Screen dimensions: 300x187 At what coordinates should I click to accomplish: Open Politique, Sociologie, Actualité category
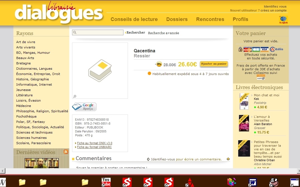40,127
